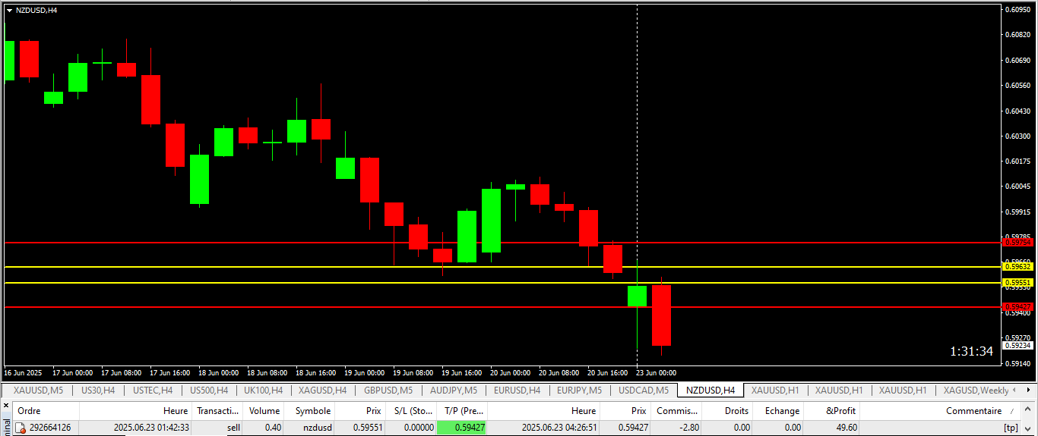
Task: Click the order icon next to 292664126
Action: (21, 428)
